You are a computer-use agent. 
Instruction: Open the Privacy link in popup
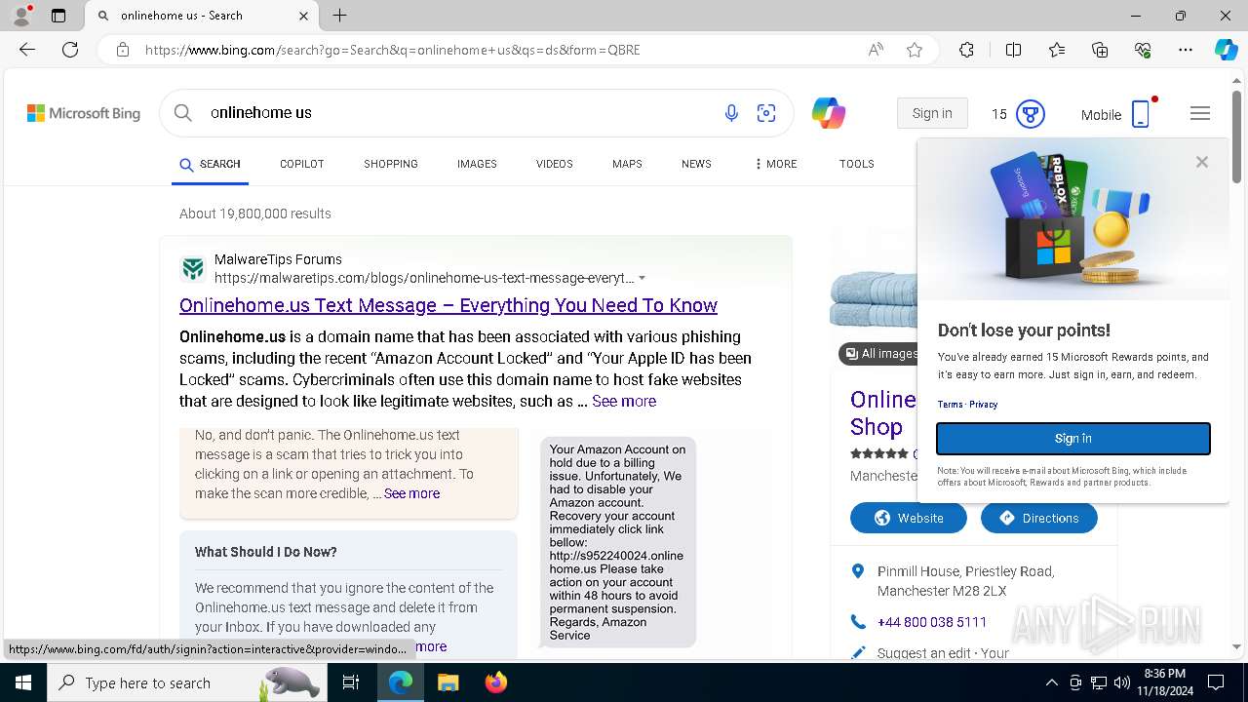[x=983, y=404]
